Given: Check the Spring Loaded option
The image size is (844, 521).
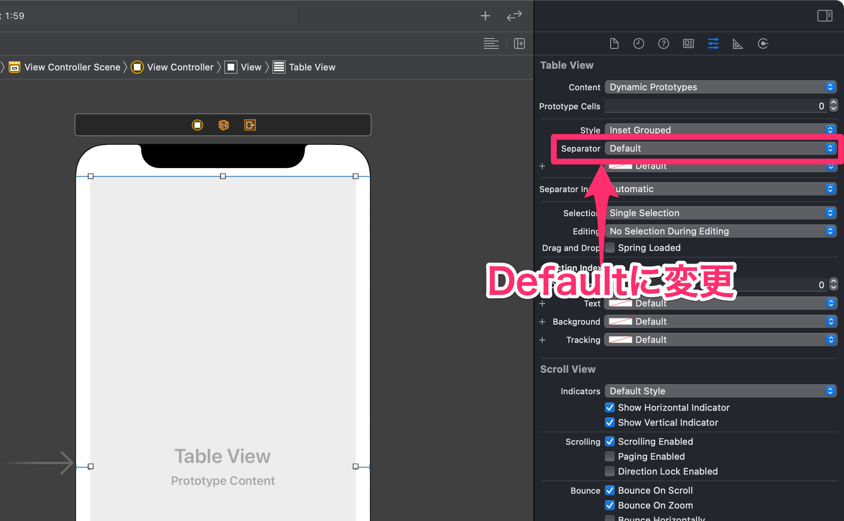Looking at the screenshot, I should coord(610,248).
